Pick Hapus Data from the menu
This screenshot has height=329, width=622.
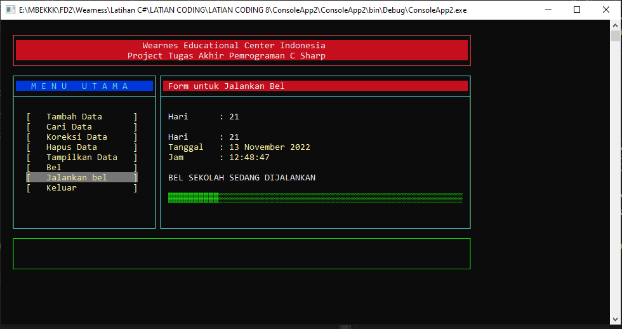point(72,147)
